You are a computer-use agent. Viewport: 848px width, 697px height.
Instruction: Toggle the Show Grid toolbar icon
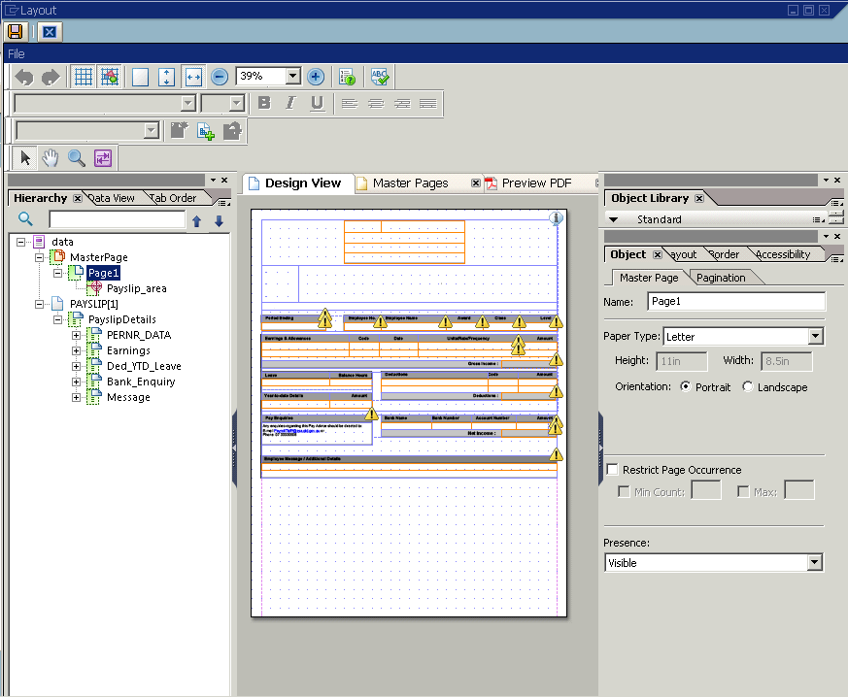click(x=84, y=77)
